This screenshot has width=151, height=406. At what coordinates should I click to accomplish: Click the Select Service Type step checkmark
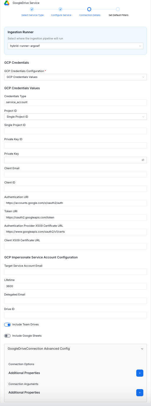pyautogui.click(x=32, y=9)
